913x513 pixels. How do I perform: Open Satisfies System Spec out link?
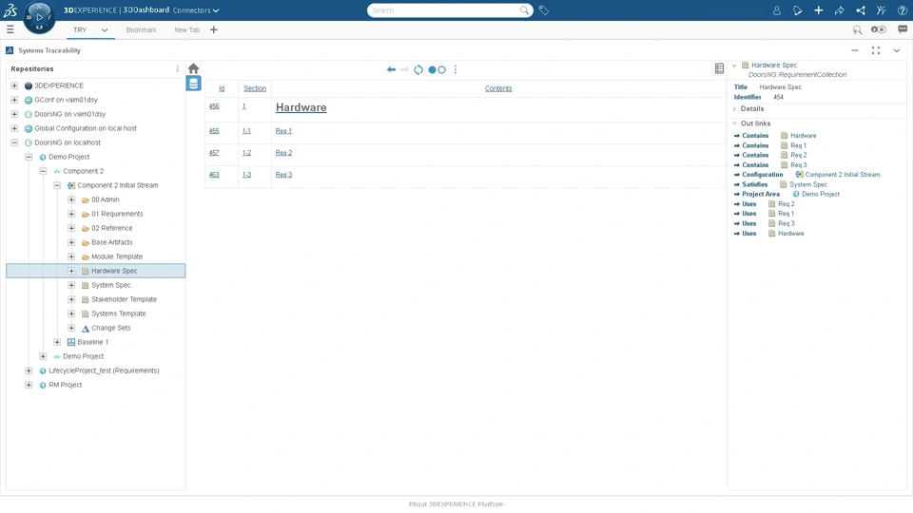808,184
